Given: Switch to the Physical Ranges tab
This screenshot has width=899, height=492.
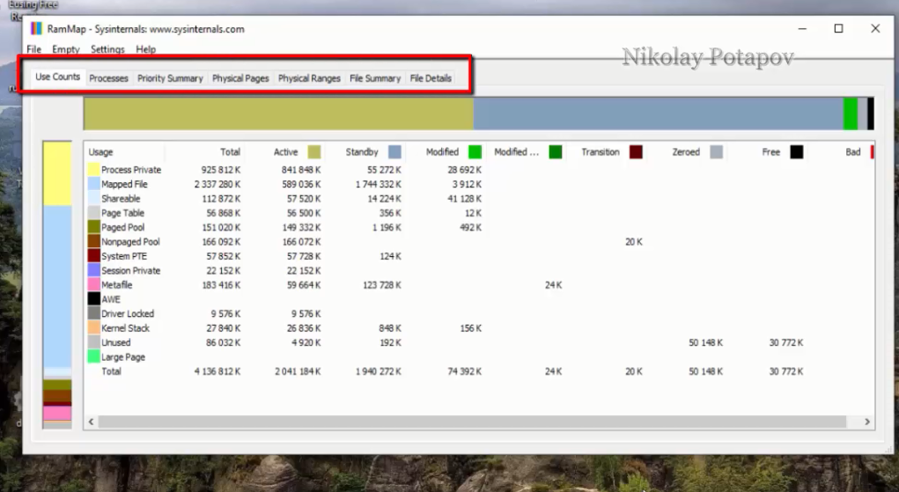Looking at the screenshot, I should 309,78.
